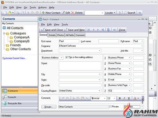Image resolution: width=158 pixels, height=118 pixels.
Task: Paste in the comment editor toolbar
Action: point(83,98)
